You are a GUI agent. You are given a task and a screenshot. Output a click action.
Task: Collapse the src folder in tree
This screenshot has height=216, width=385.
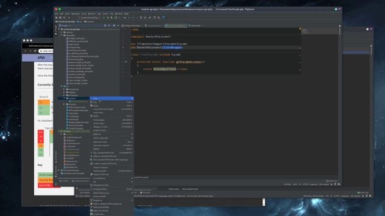click(x=61, y=86)
